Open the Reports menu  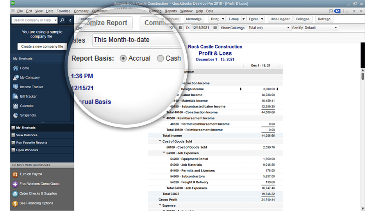point(171,11)
